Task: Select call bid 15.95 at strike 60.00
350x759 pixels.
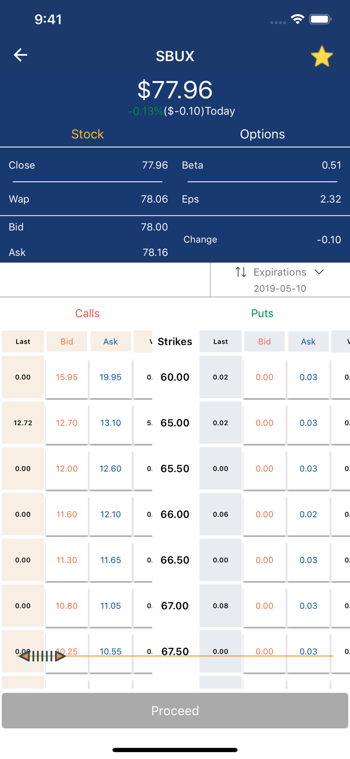Action: [x=67, y=377]
